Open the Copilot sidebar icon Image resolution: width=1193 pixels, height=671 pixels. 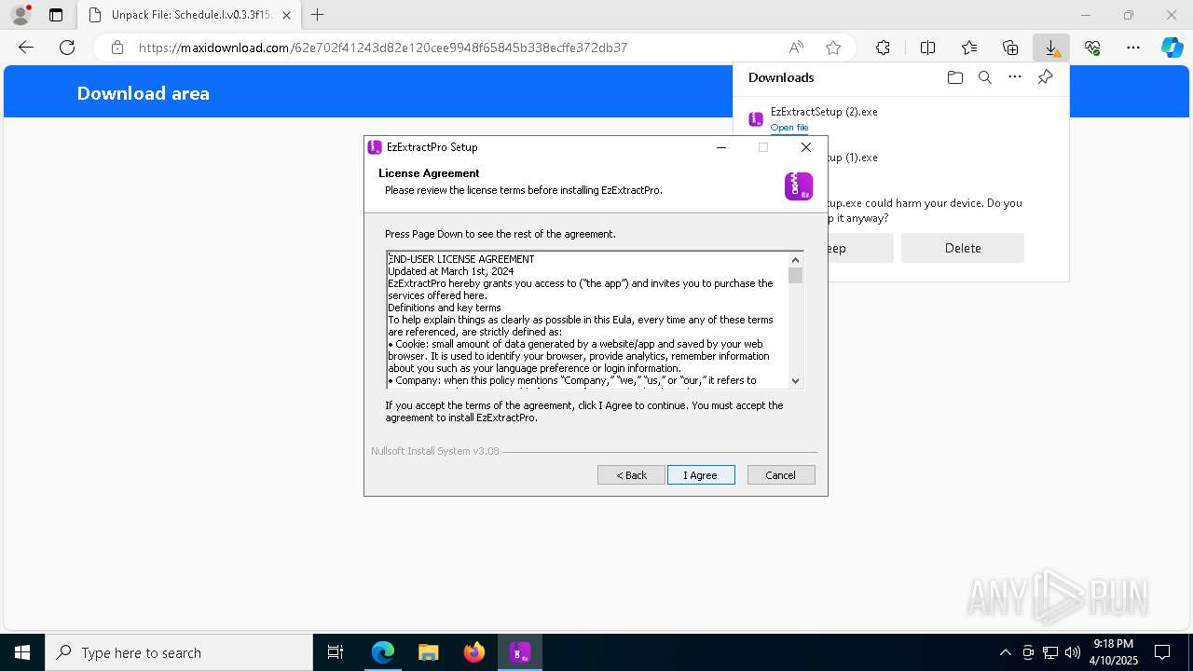1172,48
